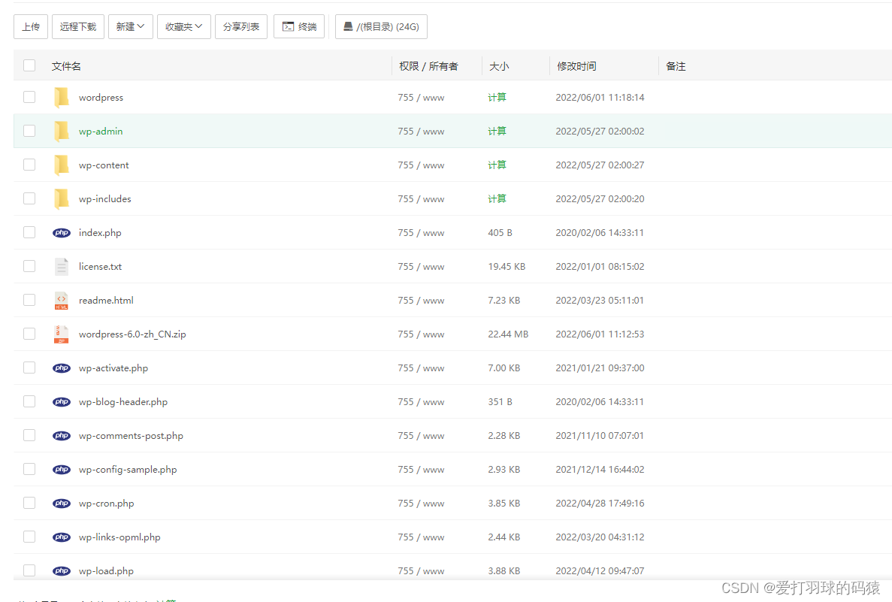Click the 2022/06/01 11:18:14 modified time
This screenshot has width=892, height=602.
pyautogui.click(x=600, y=97)
